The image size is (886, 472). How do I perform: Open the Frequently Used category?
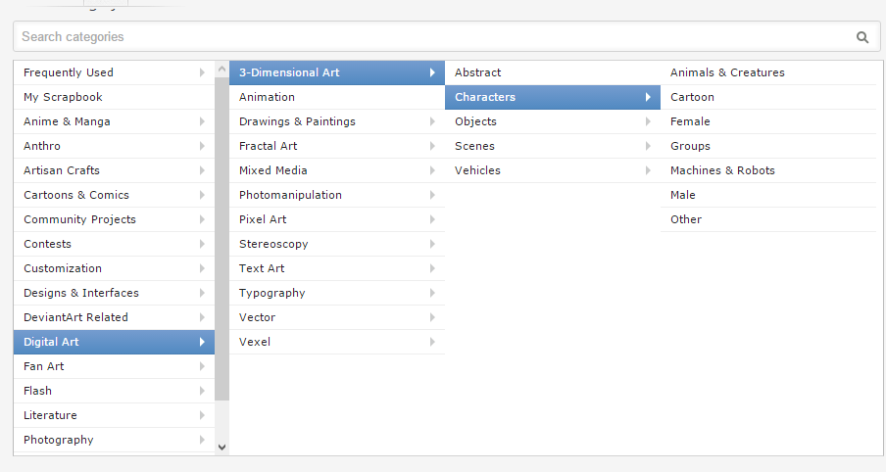(x=69, y=72)
